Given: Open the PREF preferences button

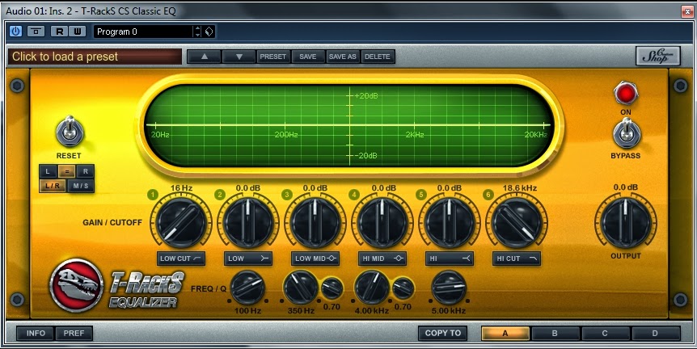Looking at the screenshot, I should (x=74, y=333).
